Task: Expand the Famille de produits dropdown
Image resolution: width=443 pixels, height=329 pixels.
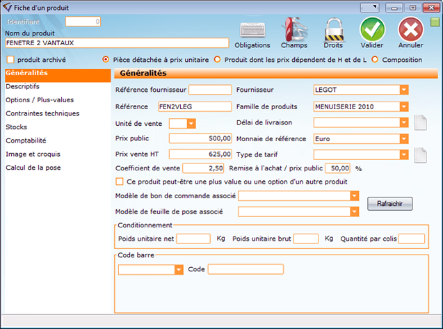Action: [404, 106]
